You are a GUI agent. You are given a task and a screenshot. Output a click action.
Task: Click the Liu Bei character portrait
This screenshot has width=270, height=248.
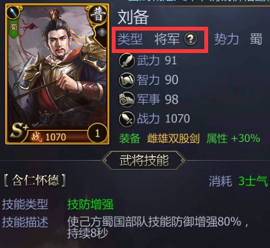click(58, 69)
